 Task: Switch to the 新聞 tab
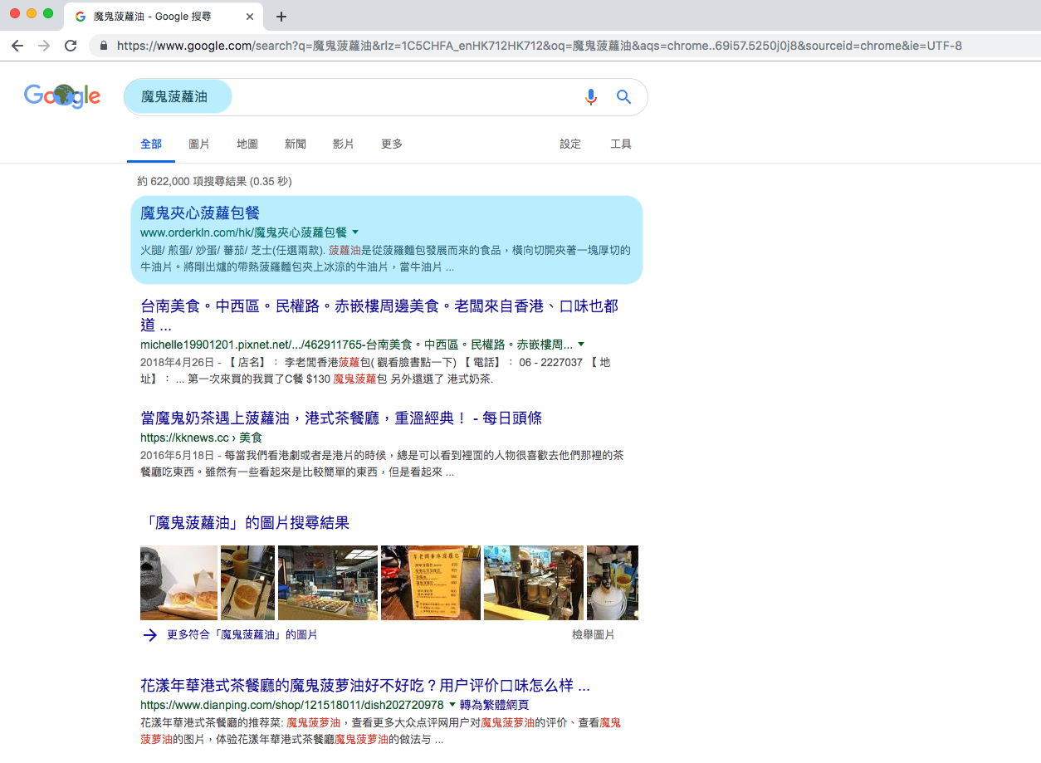point(296,144)
